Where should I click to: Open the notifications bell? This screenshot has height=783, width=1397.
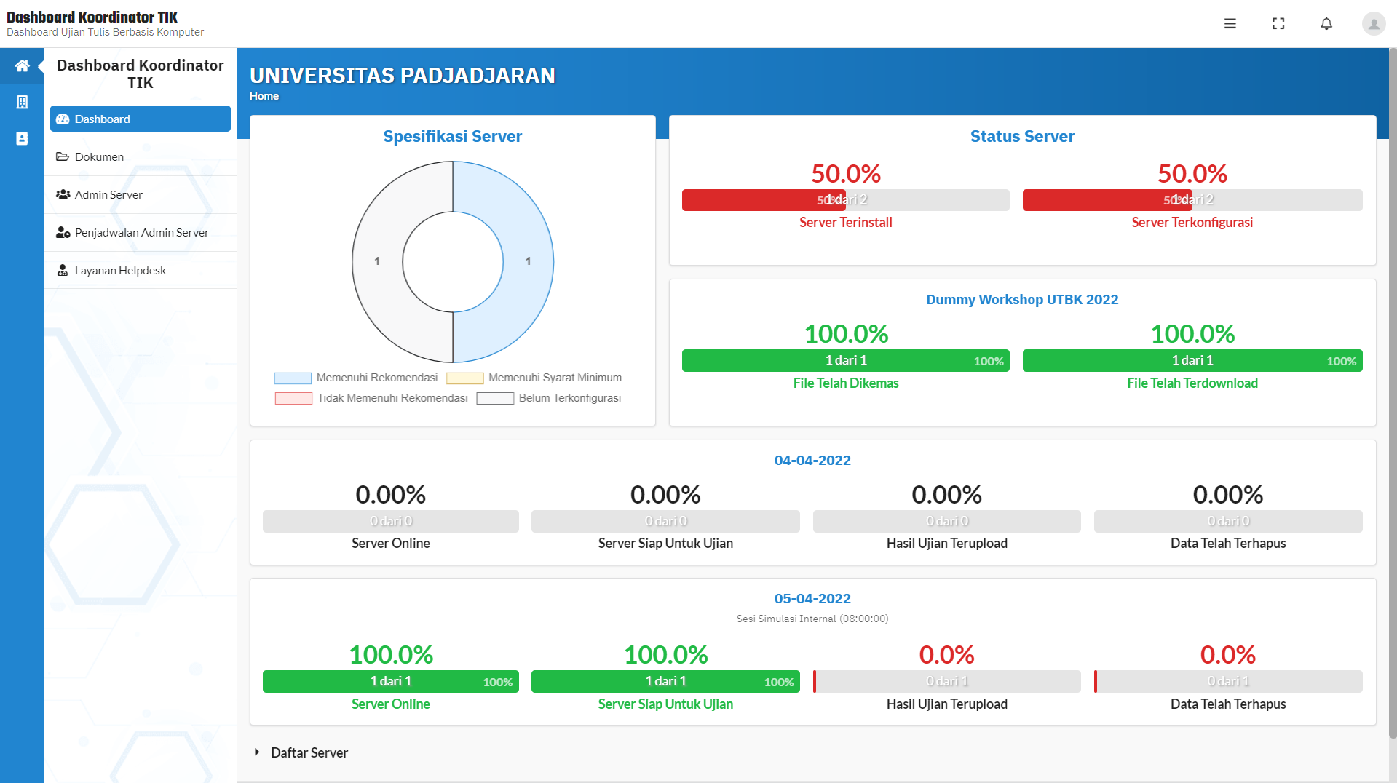(1326, 23)
